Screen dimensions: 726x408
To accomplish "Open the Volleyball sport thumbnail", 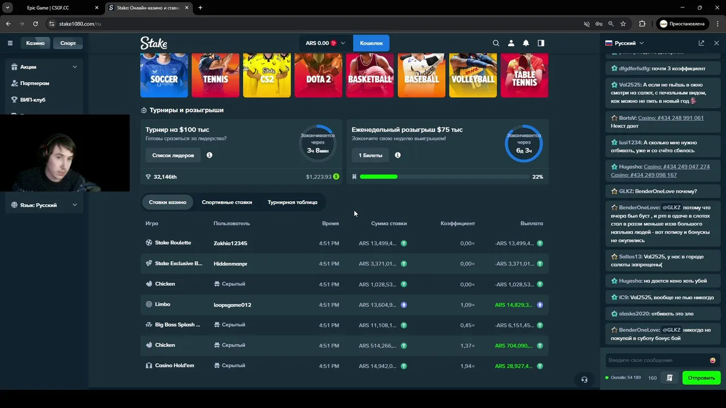I will click(x=473, y=75).
